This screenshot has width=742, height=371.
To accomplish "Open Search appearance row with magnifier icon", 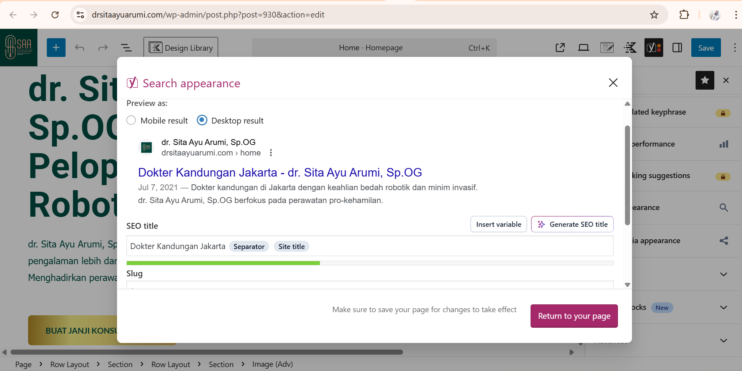I will click(681, 208).
